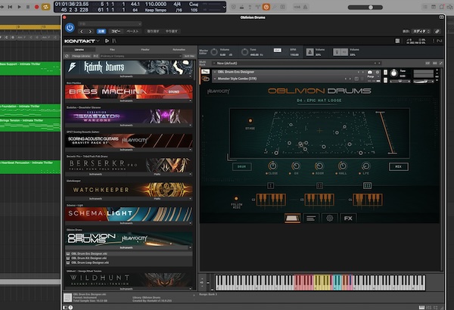
Task: Collapse Oblivion Drums Instruments section
Action: 126,248
